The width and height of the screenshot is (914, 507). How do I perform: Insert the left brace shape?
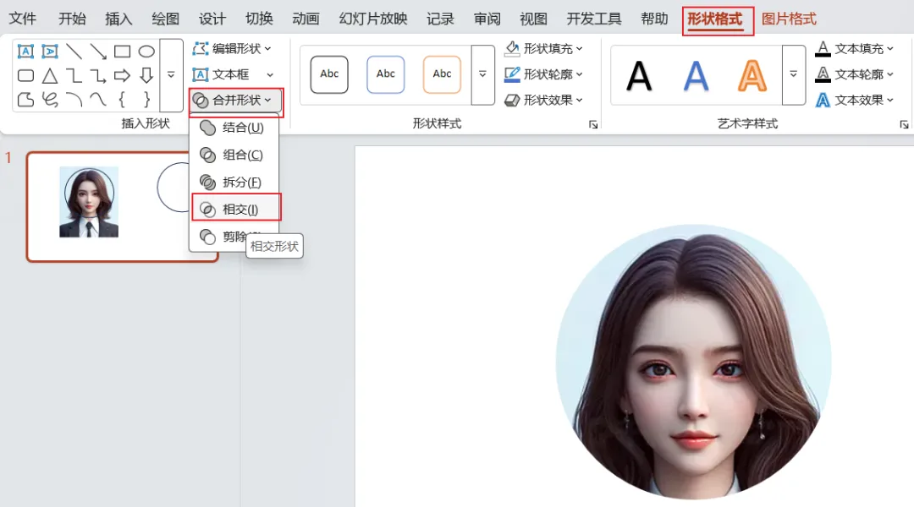tap(123, 100)
